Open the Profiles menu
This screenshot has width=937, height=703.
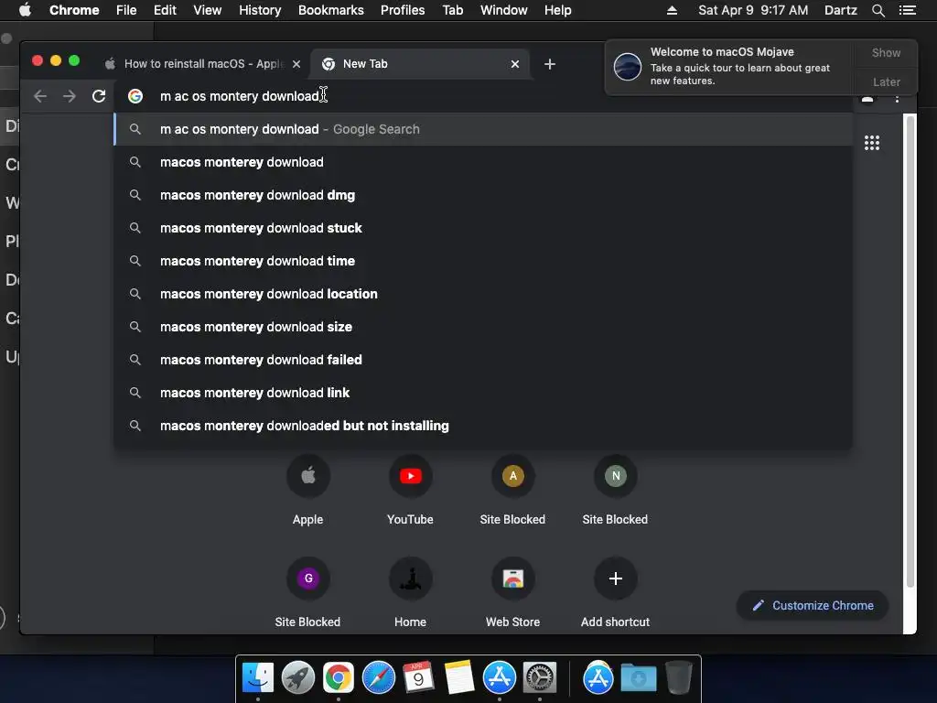(403, 10)
